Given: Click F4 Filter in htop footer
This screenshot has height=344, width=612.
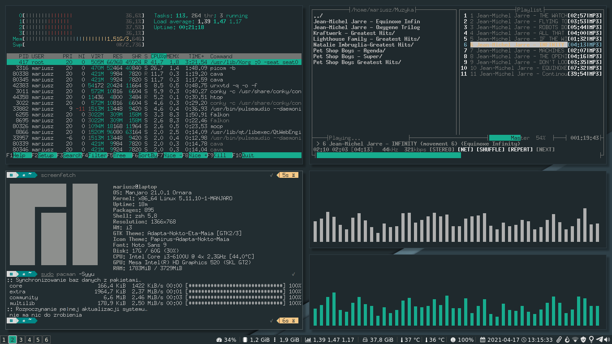Looking at the screenshot, I should coord(94,155).
